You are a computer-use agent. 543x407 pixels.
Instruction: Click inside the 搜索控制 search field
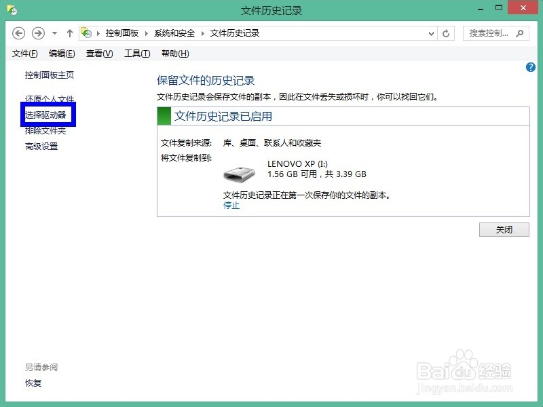(x=489, y=33)
